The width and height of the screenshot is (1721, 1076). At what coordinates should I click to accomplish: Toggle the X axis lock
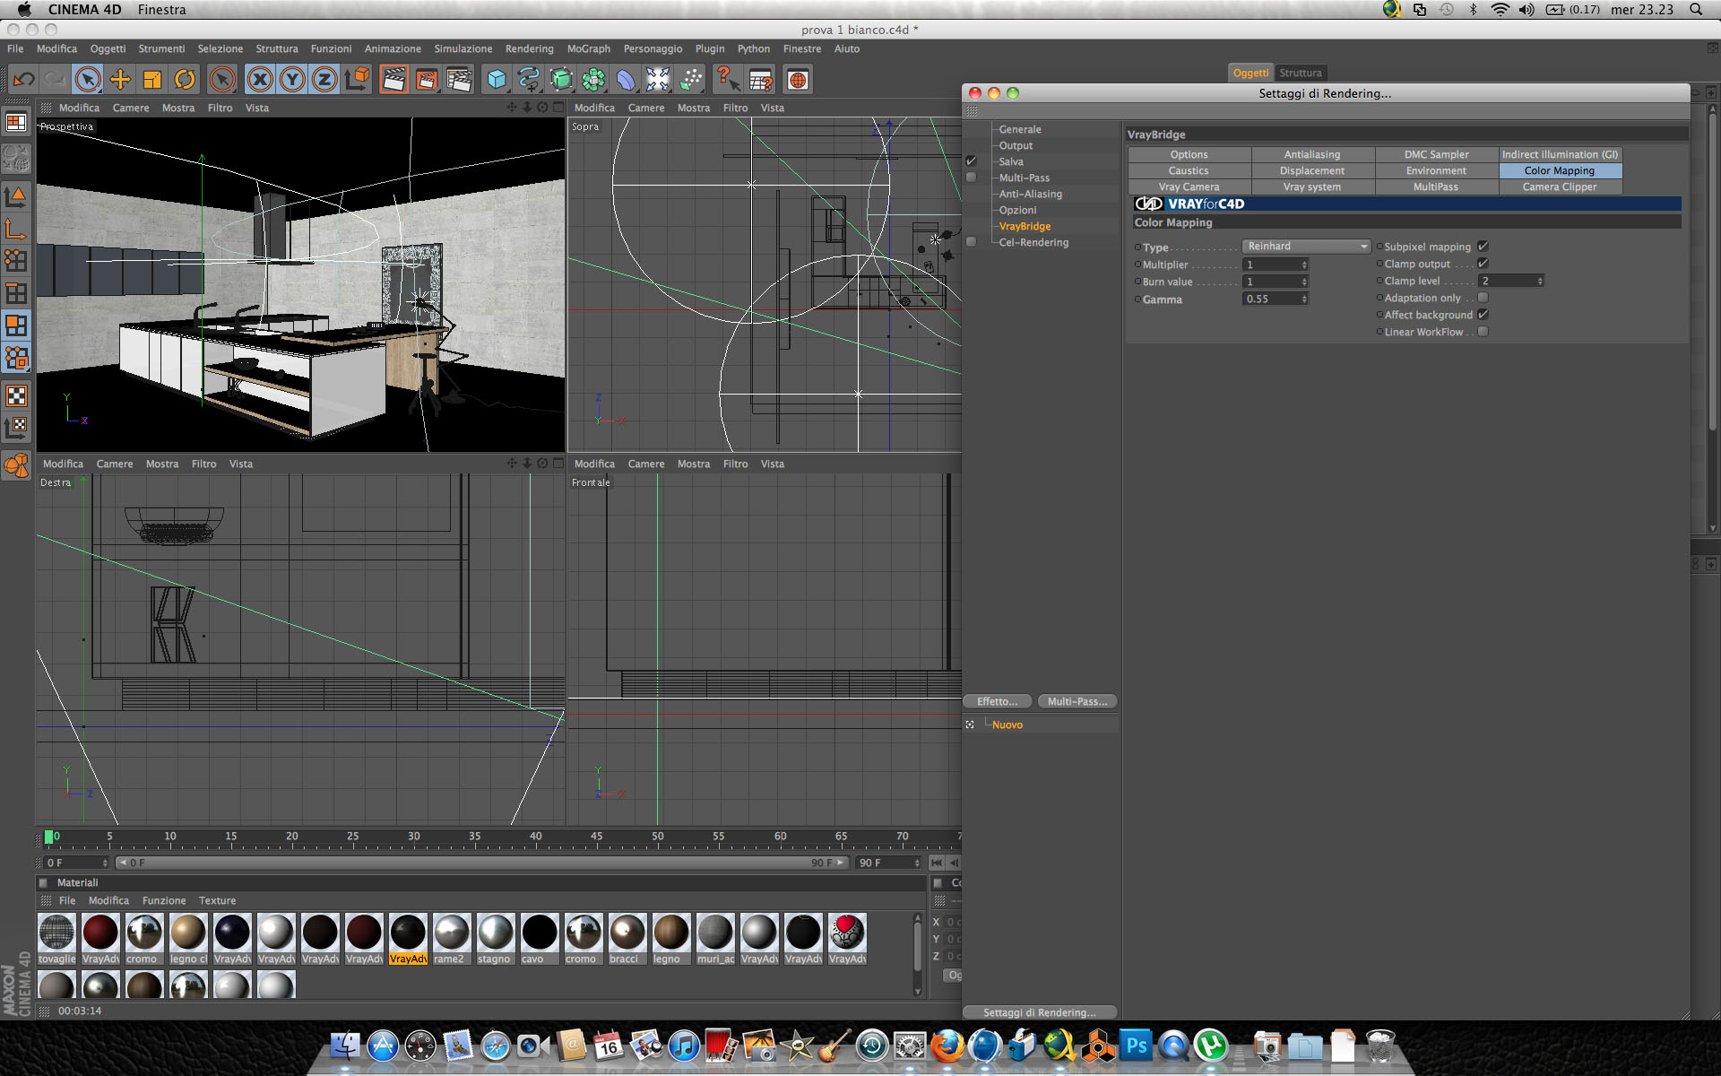pyautogui.click(x=260, y=80)
